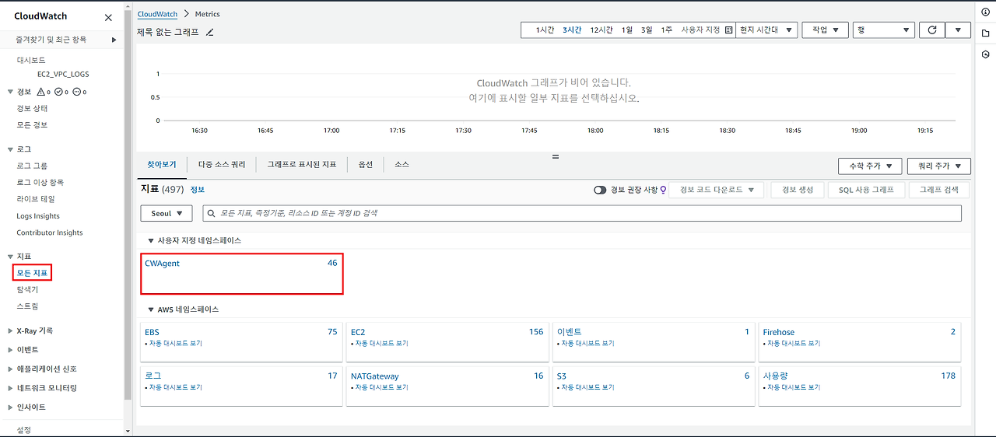
Task: Open the Seoul region dropdown
Action: click(x=167, y=213)
